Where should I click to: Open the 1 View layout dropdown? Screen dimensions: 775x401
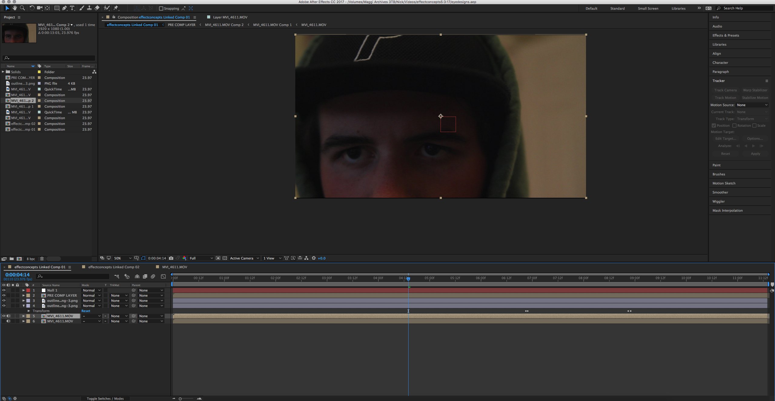tap(272, 258)
